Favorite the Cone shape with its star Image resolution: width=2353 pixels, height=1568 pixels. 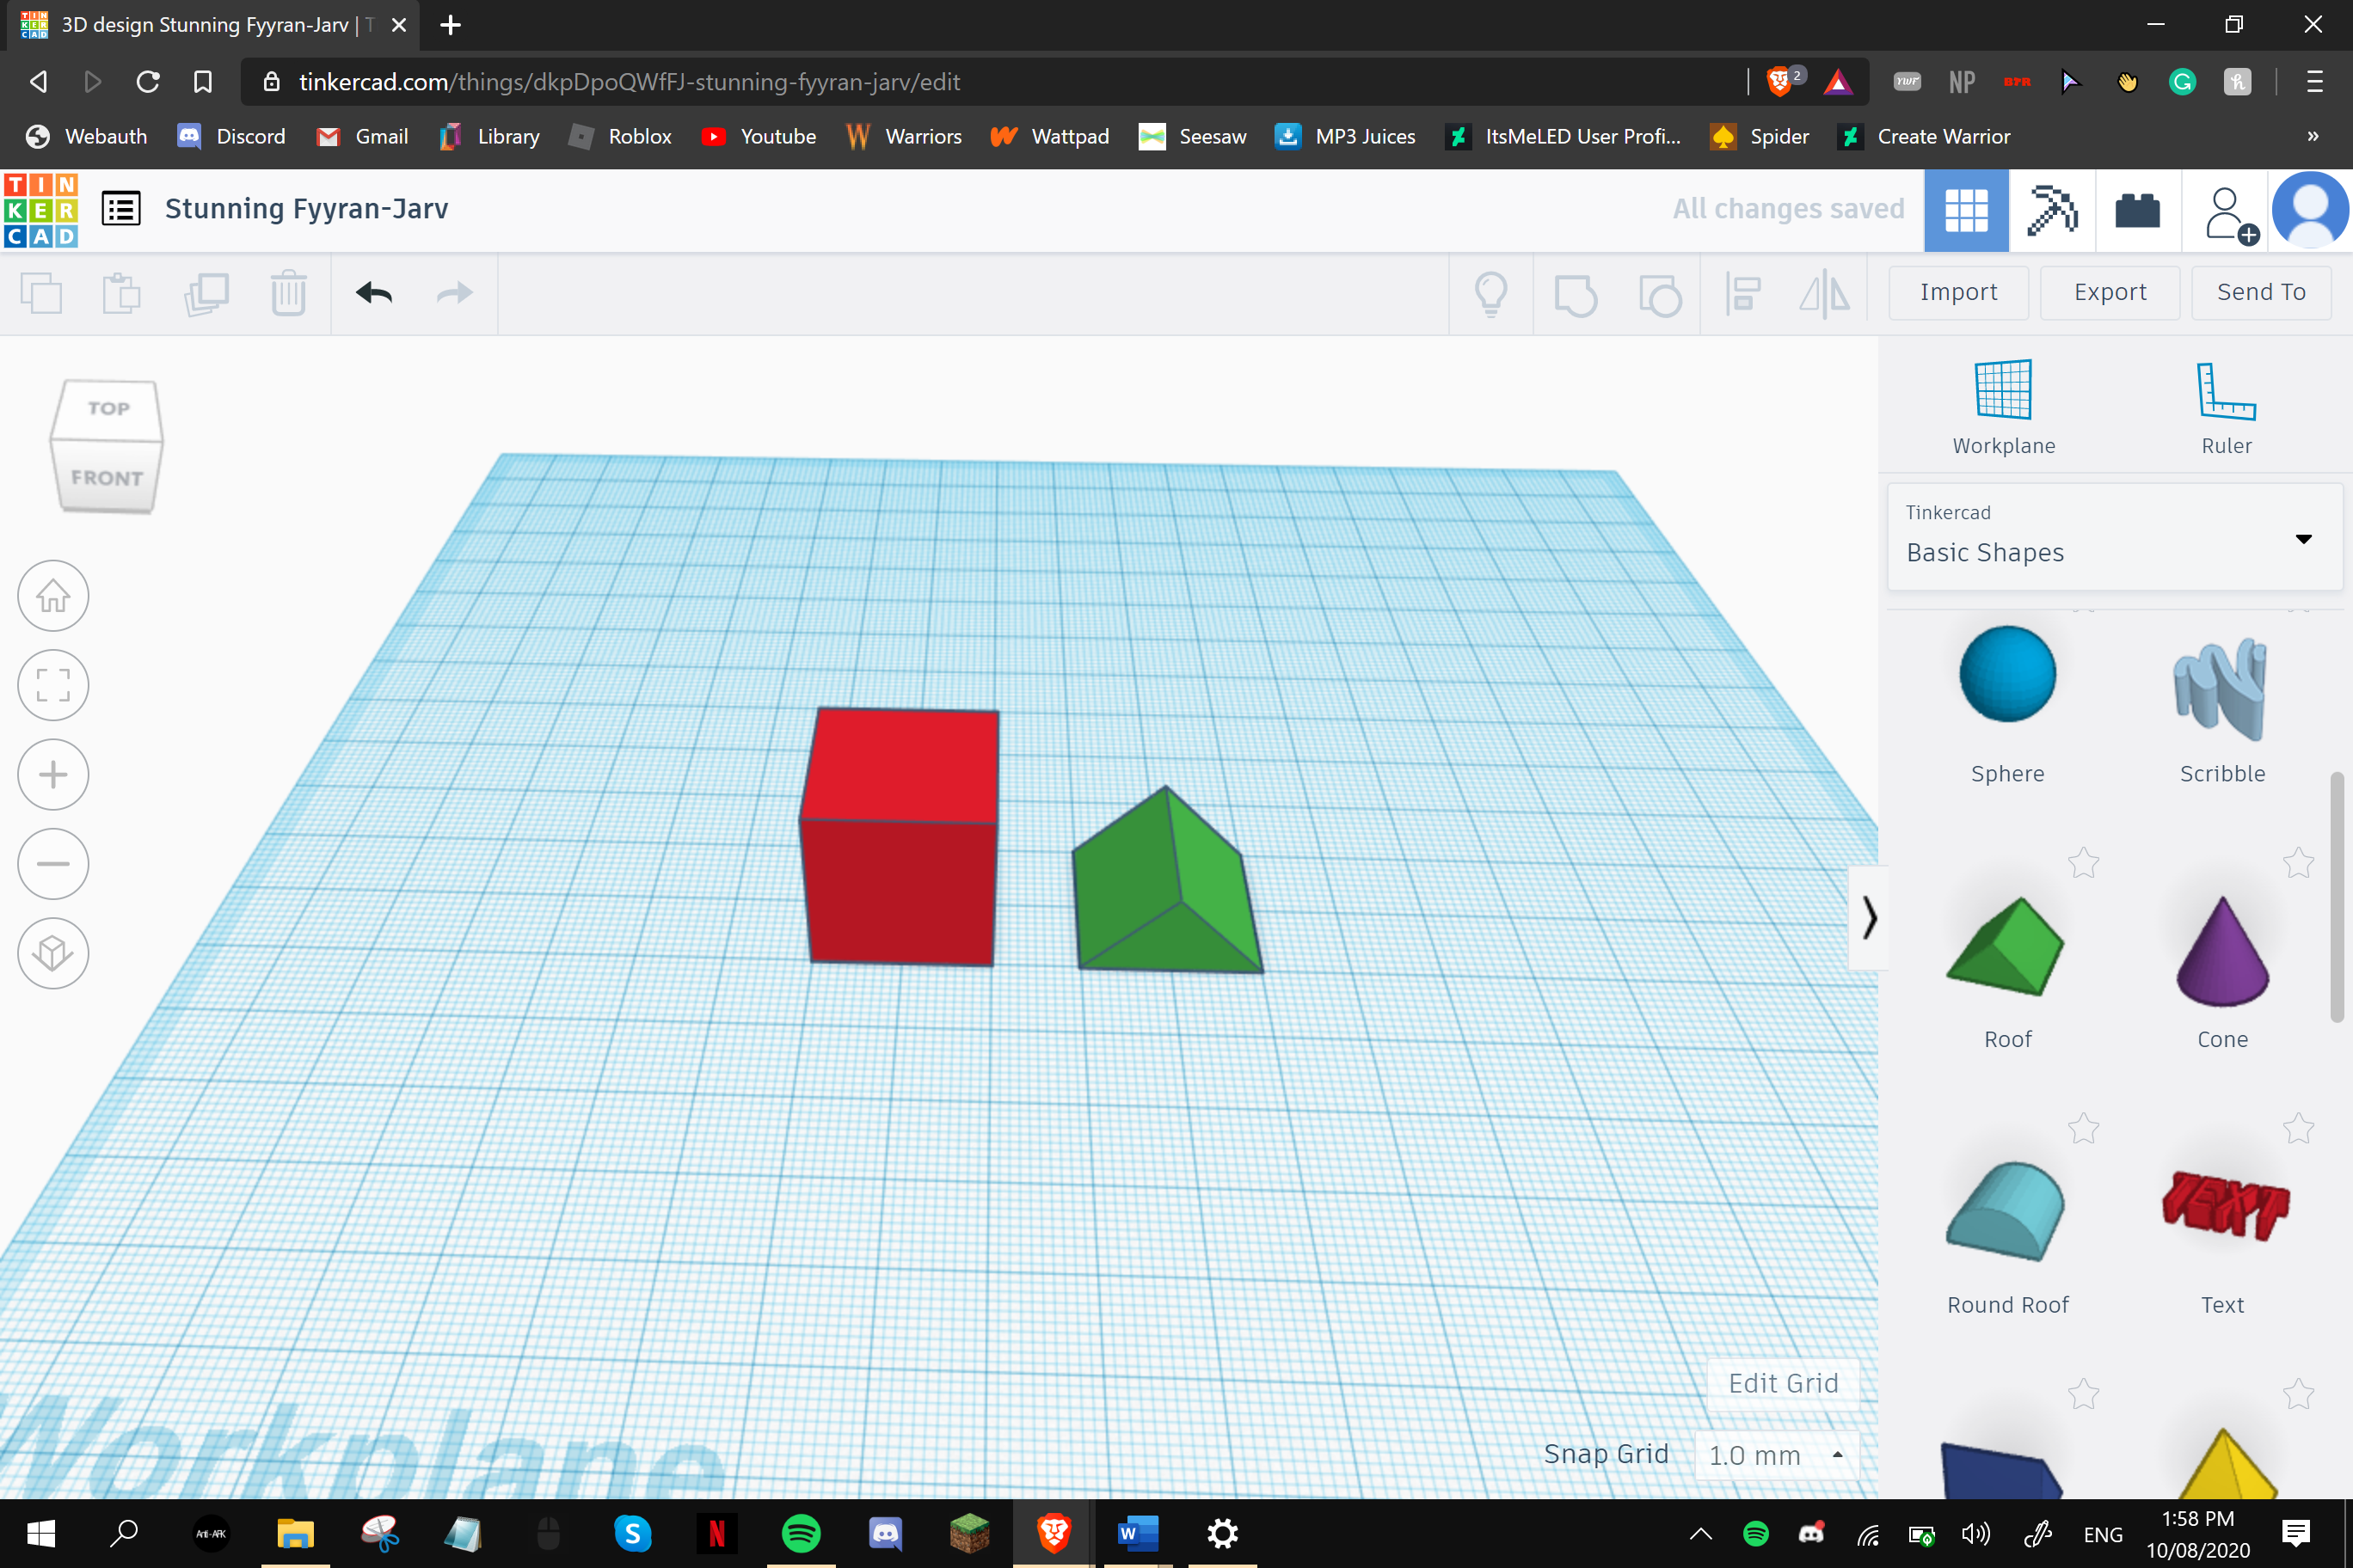tap(2299, 862)
